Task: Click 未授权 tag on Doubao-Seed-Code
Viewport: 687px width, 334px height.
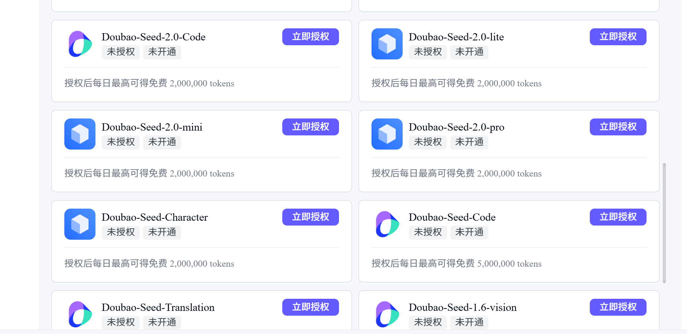Action: pos(428,232)
